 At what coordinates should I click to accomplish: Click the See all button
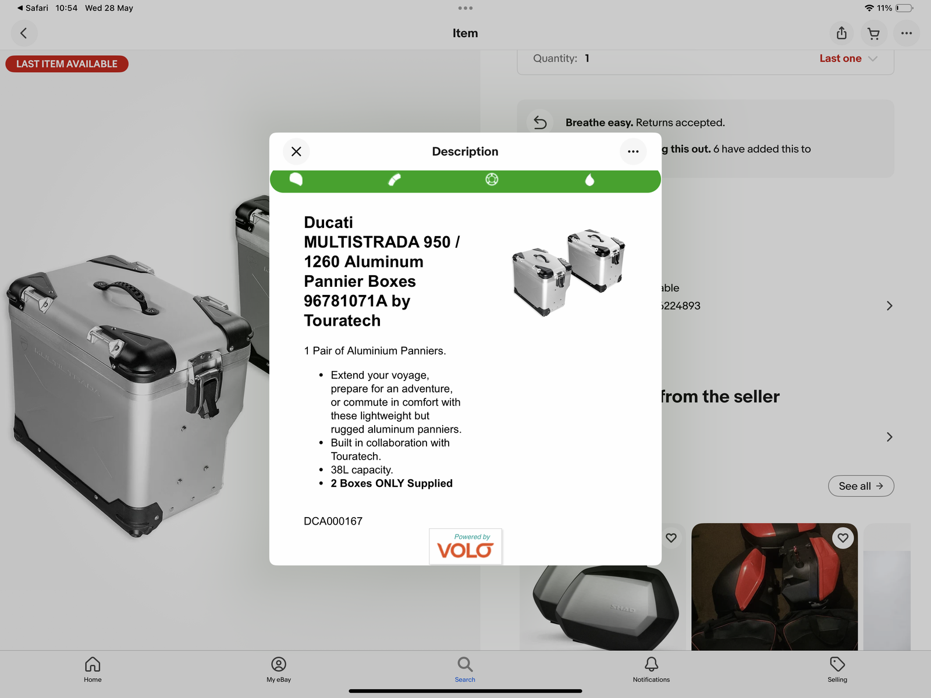click(861, 486)
